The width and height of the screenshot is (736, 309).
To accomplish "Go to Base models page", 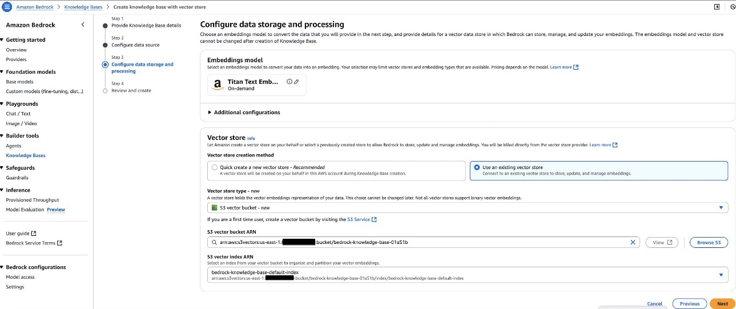I will click(x=19, y=82).
